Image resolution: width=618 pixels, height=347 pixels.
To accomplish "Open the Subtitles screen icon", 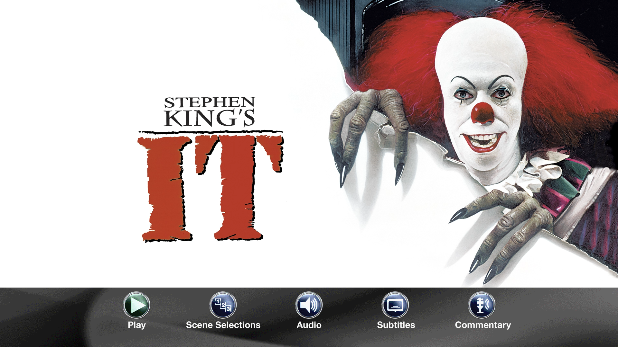I will click(395, 305).
